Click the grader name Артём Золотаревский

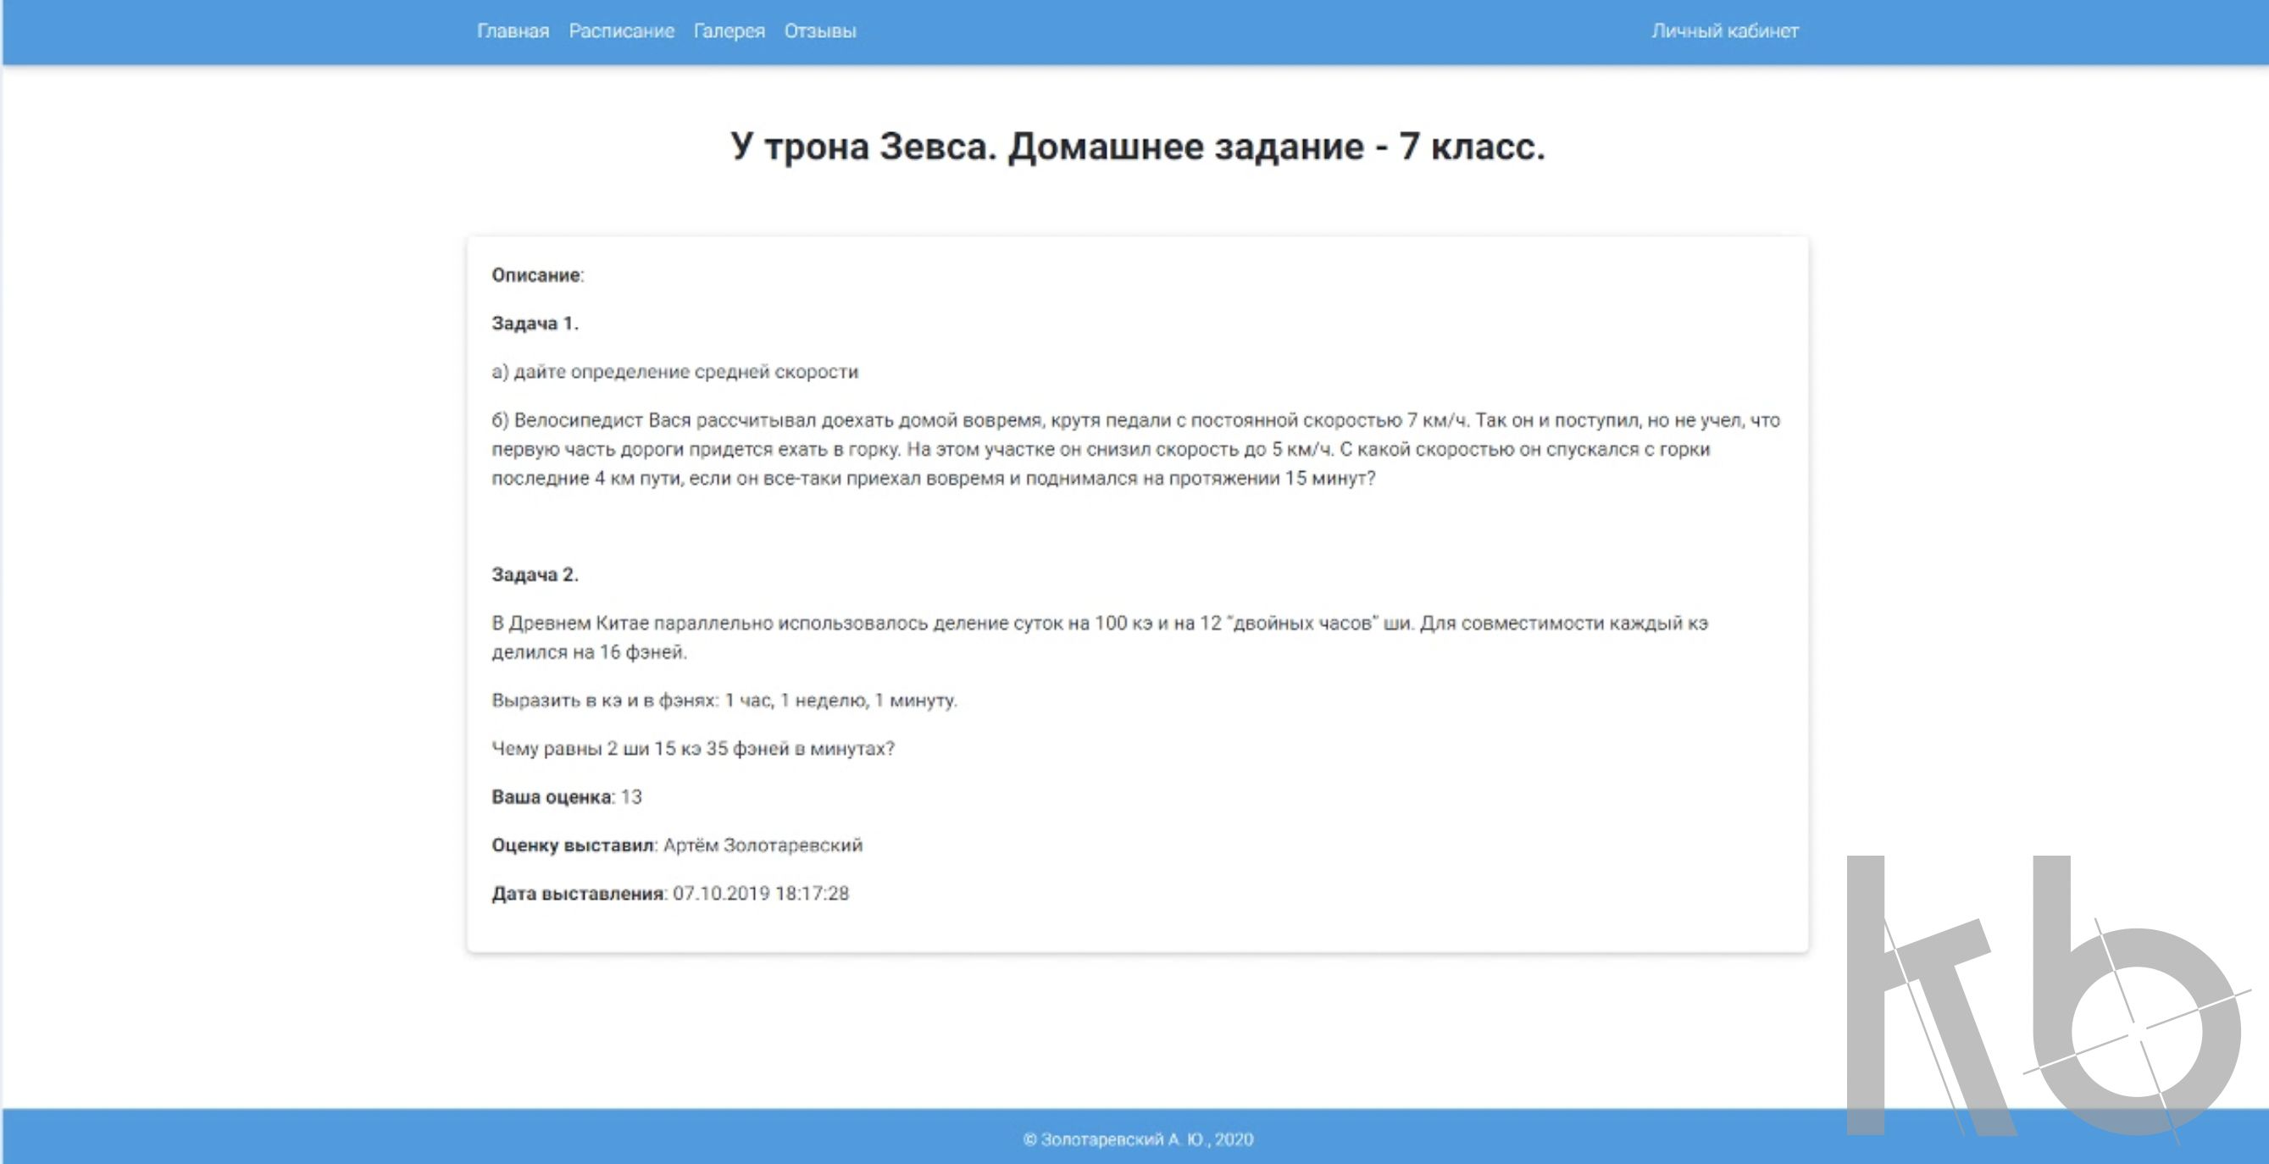click(762, 845)
